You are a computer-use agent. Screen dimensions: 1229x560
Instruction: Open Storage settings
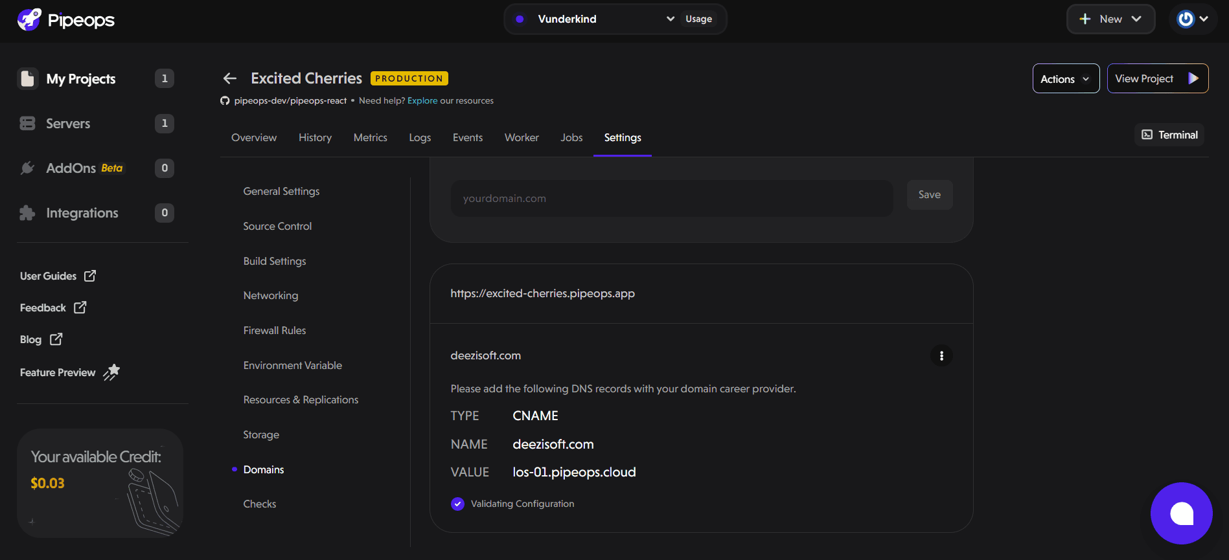(x=261, y=435)
